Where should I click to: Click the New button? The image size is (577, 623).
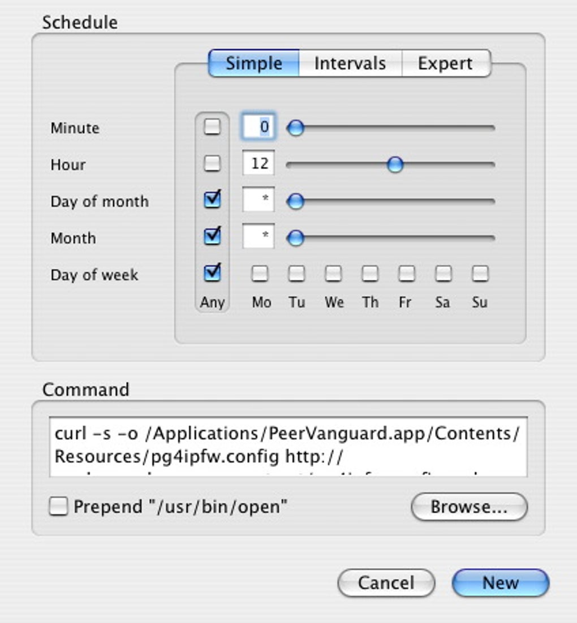tap(500, 583)
